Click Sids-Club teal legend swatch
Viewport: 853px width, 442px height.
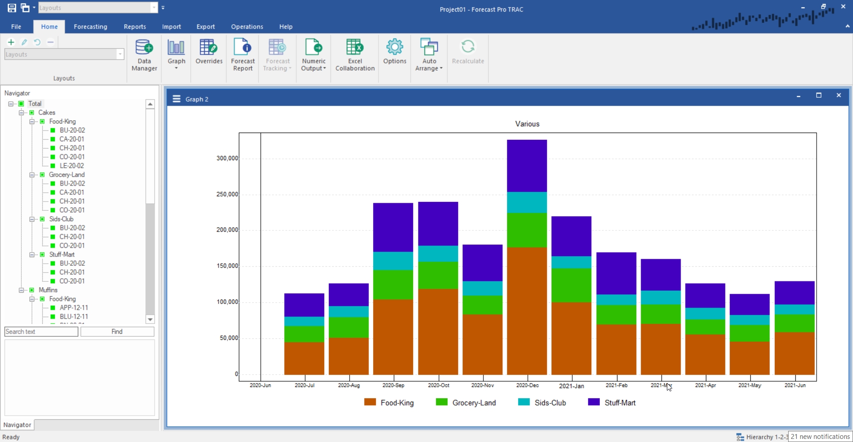[524, 402]
